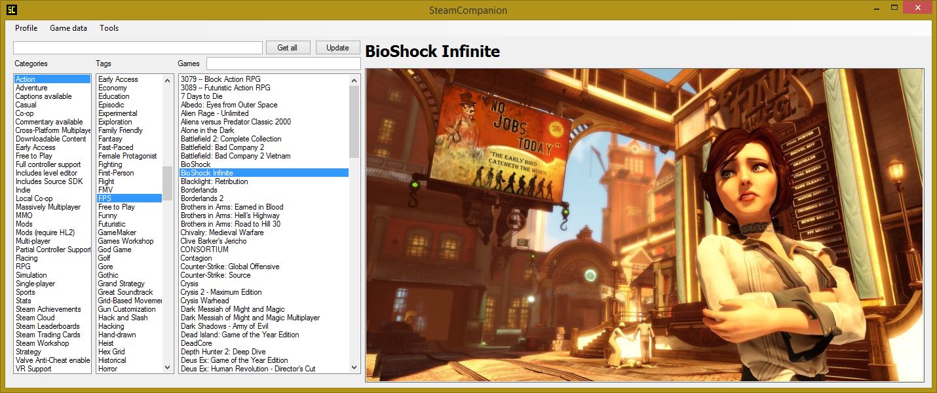The width and height of the screenshot is (937, 393).
Task: Select the Adventure category
Action: coord(52,88)
